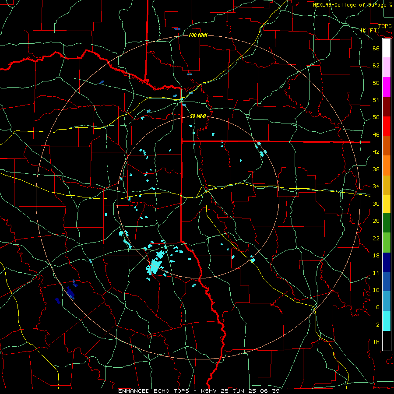
Task: Click the 18 value on the scale
Action: point(376,256)
